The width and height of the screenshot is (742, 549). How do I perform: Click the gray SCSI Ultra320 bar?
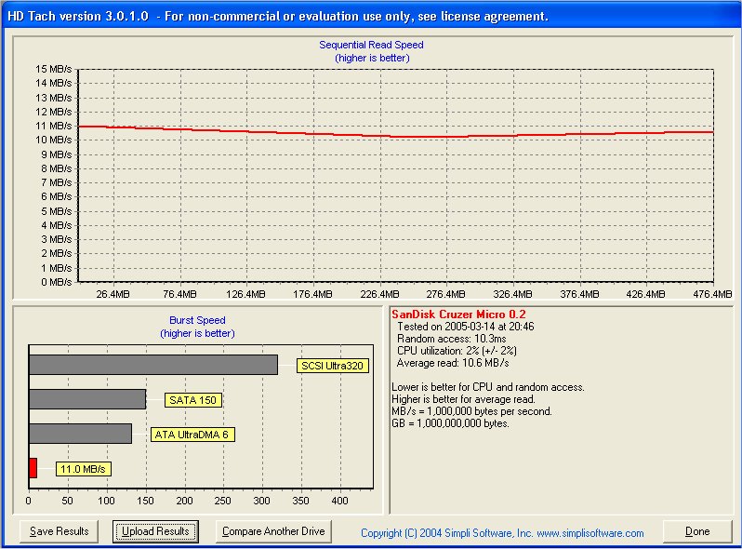[x=153, y=365]
